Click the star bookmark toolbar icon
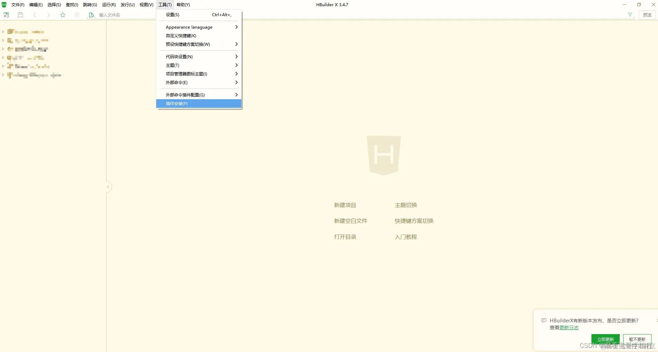The image size is (658, 352). (63, 15)
